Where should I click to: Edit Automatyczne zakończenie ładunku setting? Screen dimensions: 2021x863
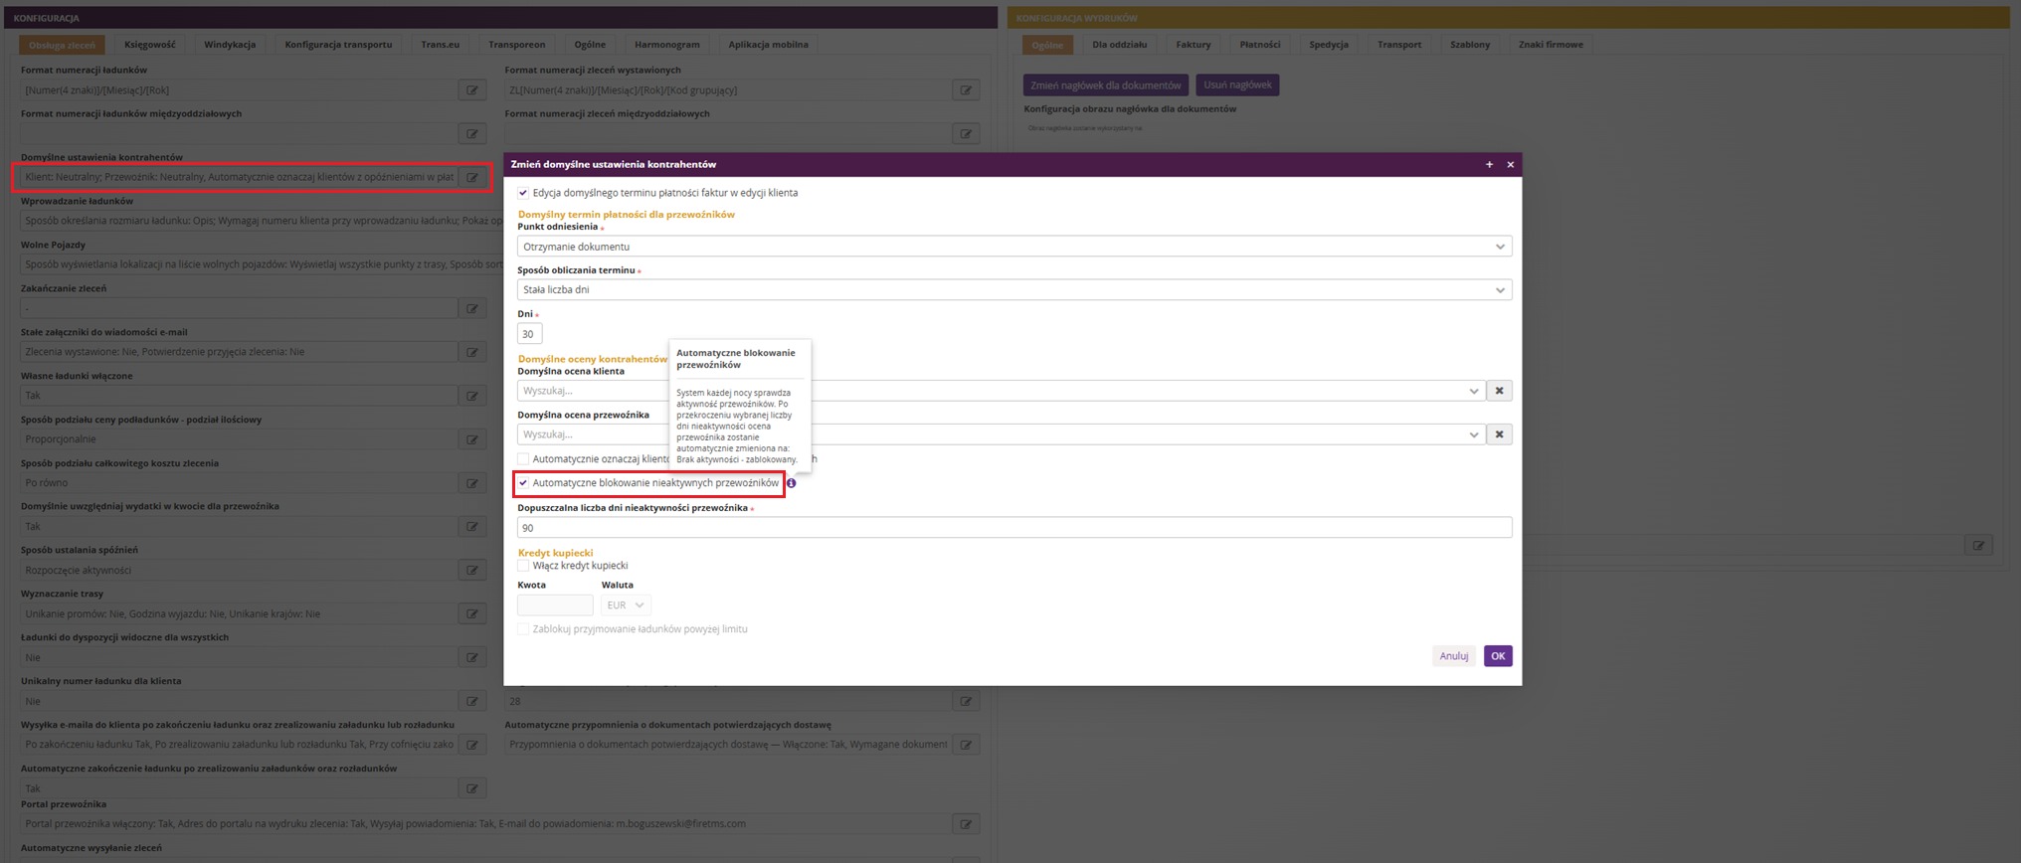point(472,788)
